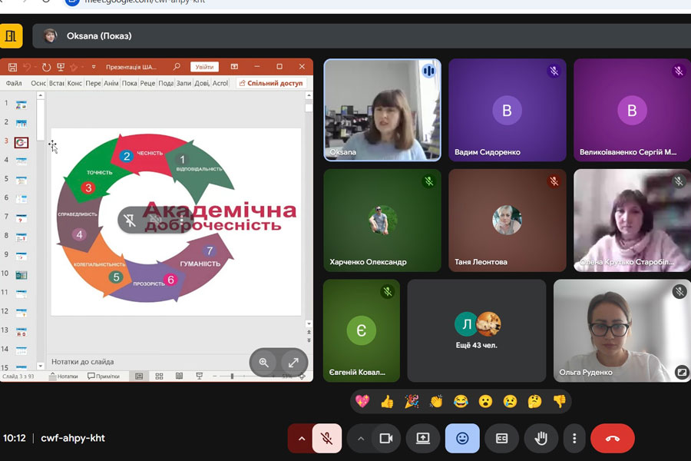This screenshot has width=691, height=461.
Task: Unmute the microphone button
Action: [x=326, y=439]
